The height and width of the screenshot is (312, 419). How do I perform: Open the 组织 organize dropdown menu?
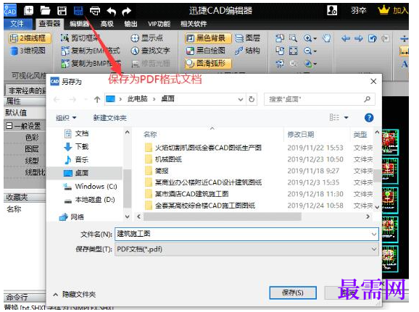(x=66, y=118)
